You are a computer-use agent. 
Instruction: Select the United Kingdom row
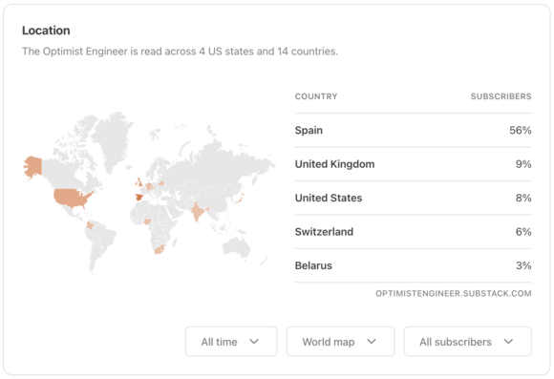[413, 164]
